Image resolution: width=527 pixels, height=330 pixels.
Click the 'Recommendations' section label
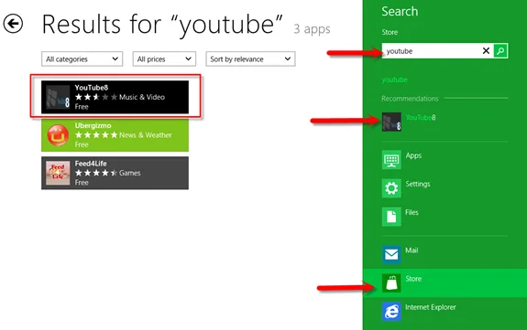coord(410,99)
